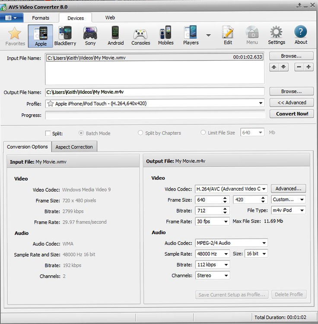Open the sample Size 16 bit dropdown
The width and height of the screenshot is (318, 324).
[x=264, y=254]
